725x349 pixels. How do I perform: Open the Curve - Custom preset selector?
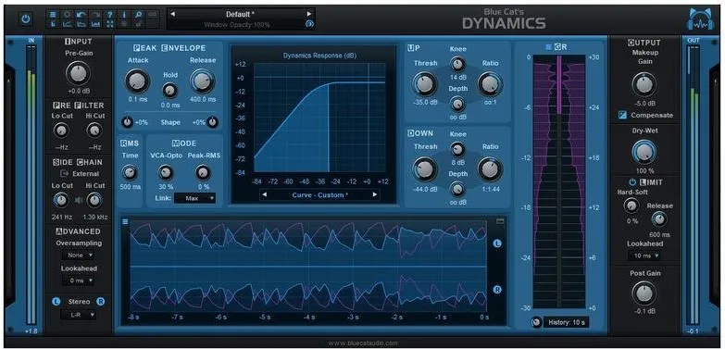click(320, 195)
